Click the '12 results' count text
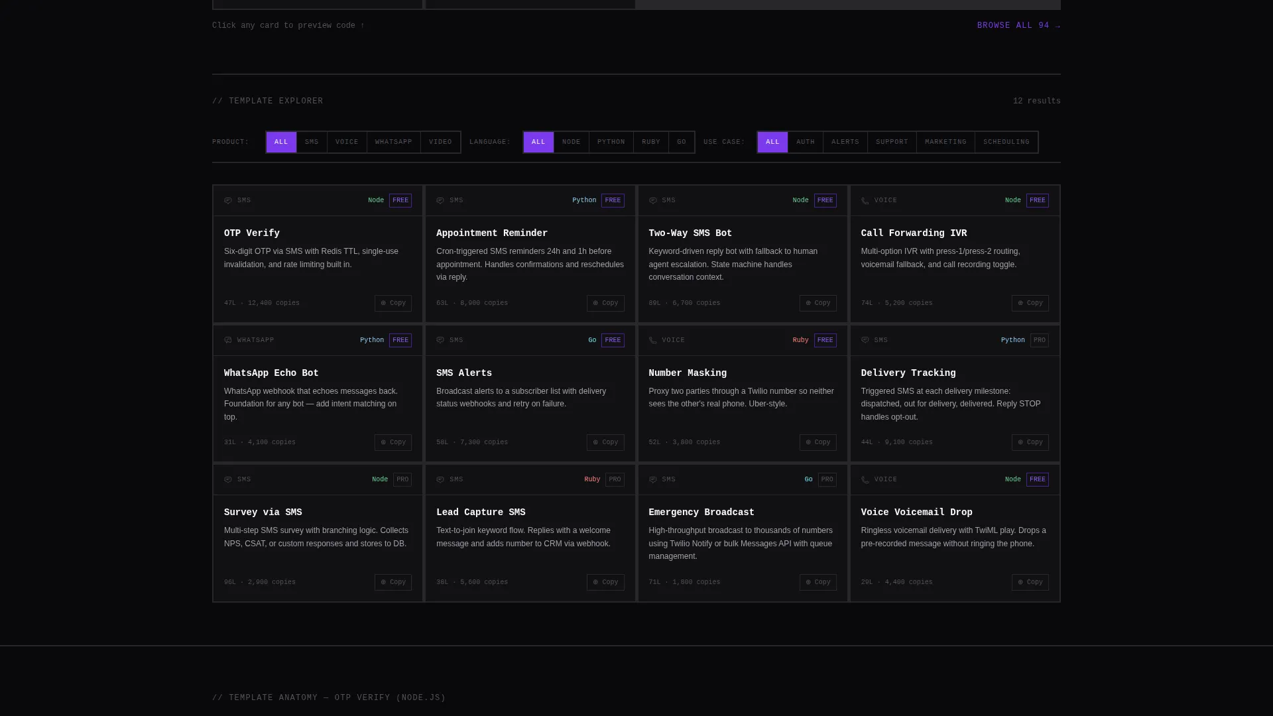 (x=1037, y=101)
